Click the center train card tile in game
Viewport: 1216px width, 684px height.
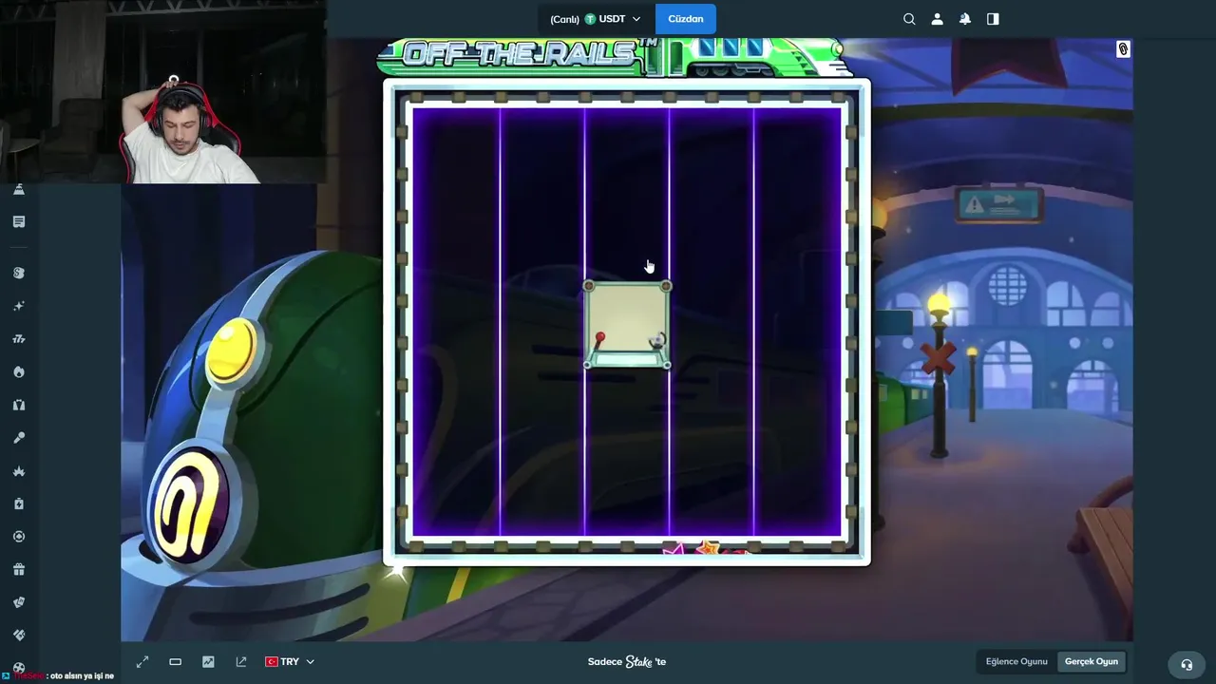pos(627,325)
